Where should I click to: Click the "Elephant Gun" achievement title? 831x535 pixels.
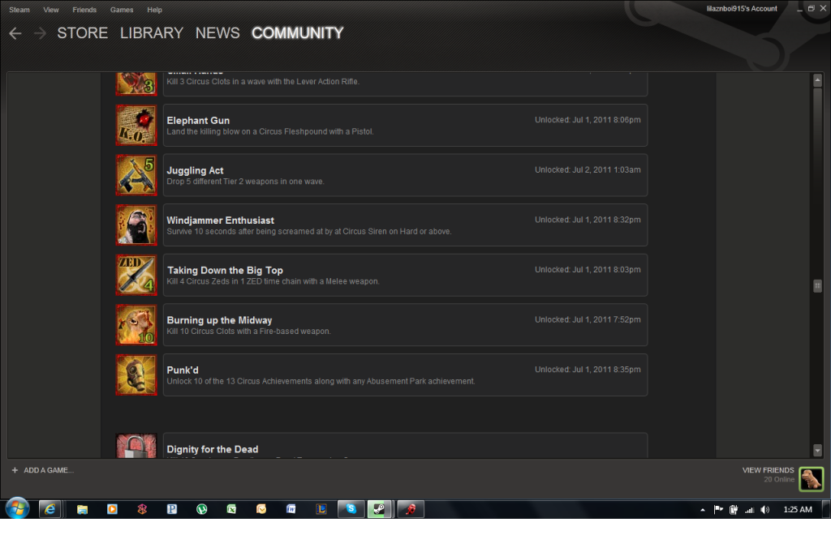[198, 121]
